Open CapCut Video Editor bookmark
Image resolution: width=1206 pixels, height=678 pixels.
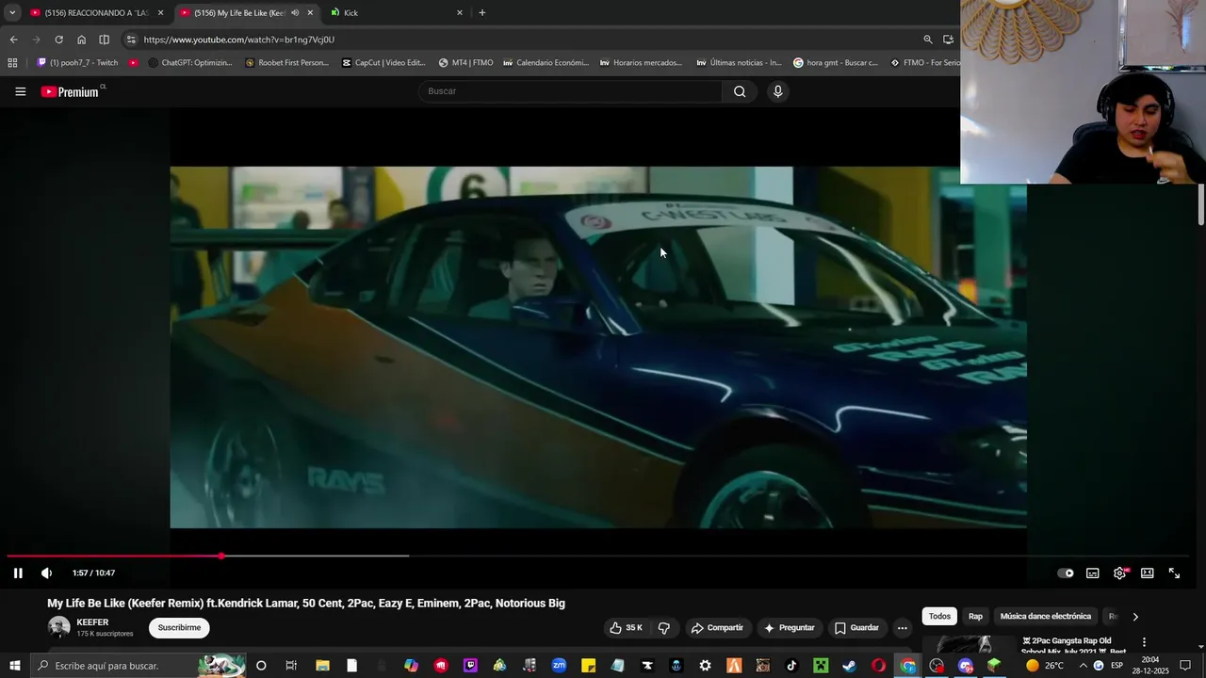coord(383,63)
